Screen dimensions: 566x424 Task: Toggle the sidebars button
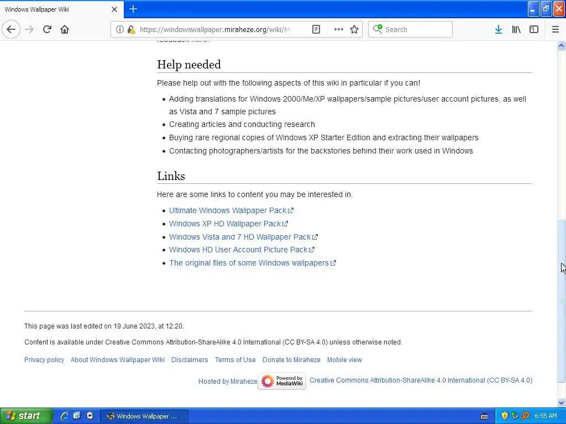(x=534, y=30)
